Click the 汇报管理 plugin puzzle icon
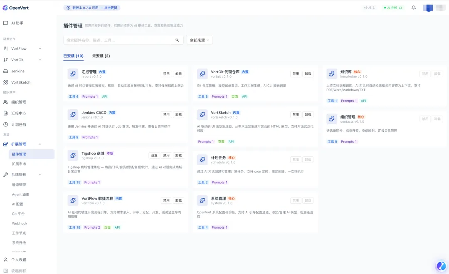This screenshot has width=449, height=274. click(x=73, y=74)
